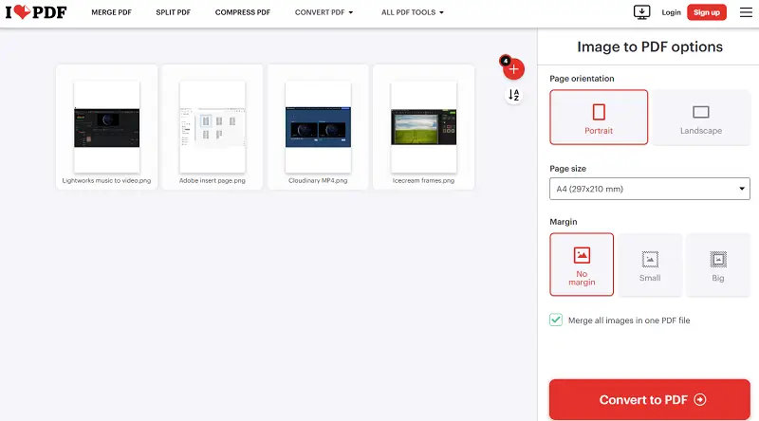Viewport: 759px width, 421px height.
Task: Open the desktop app download icon
Action: [x=642, y=12]
